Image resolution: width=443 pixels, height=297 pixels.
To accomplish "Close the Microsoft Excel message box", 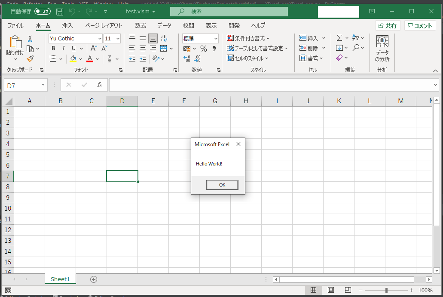I will click(x=238, y=144).
